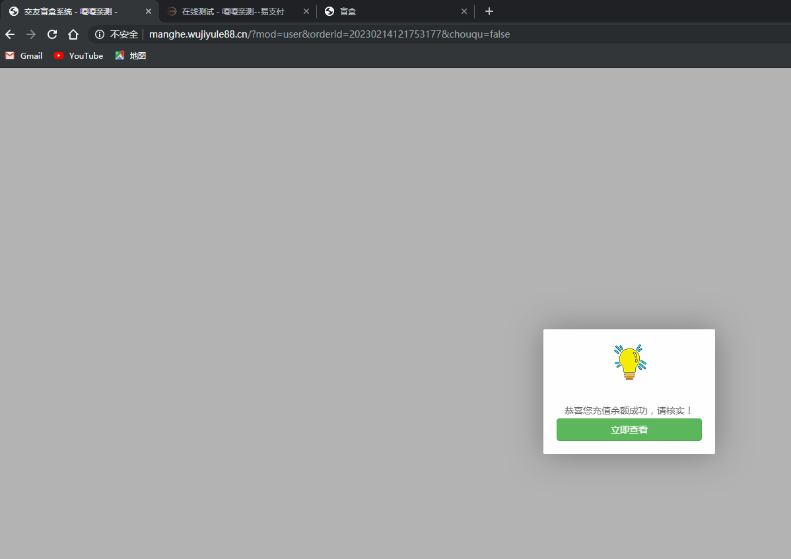
Task: Go back to the previous page
Action: tap(10, 34)
